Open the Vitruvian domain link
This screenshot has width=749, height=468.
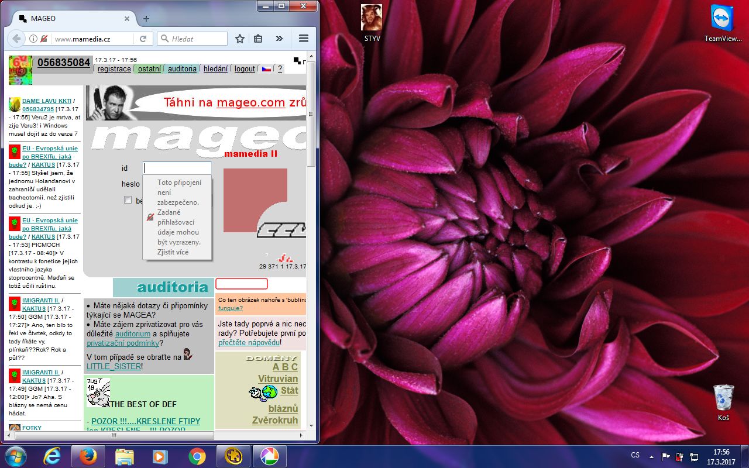click(278, 378)
